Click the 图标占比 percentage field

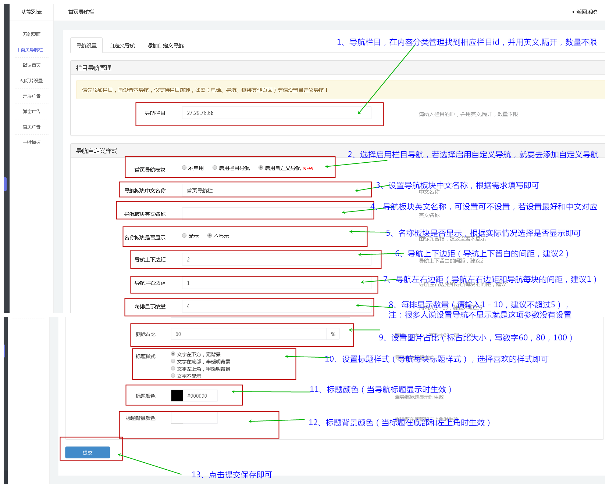(x=249, y=334)
